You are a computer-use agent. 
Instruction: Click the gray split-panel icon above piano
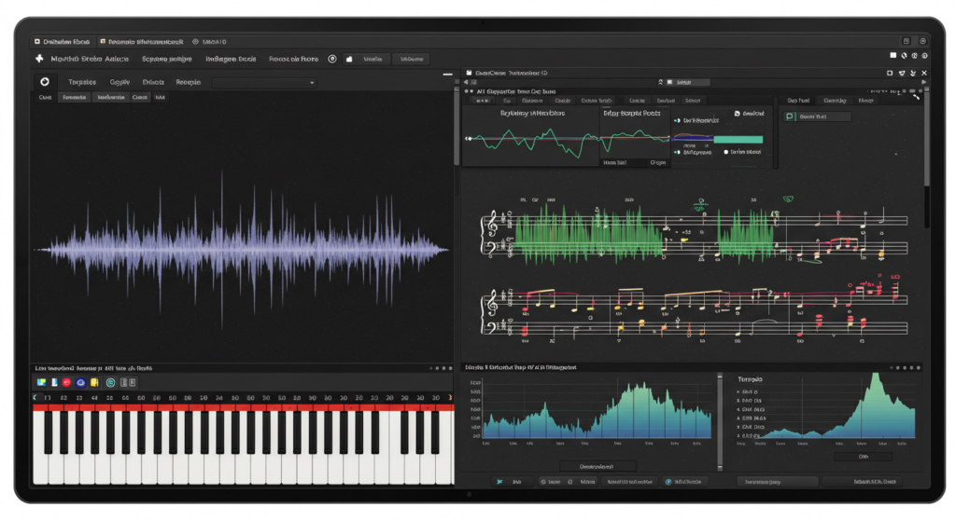128,382
